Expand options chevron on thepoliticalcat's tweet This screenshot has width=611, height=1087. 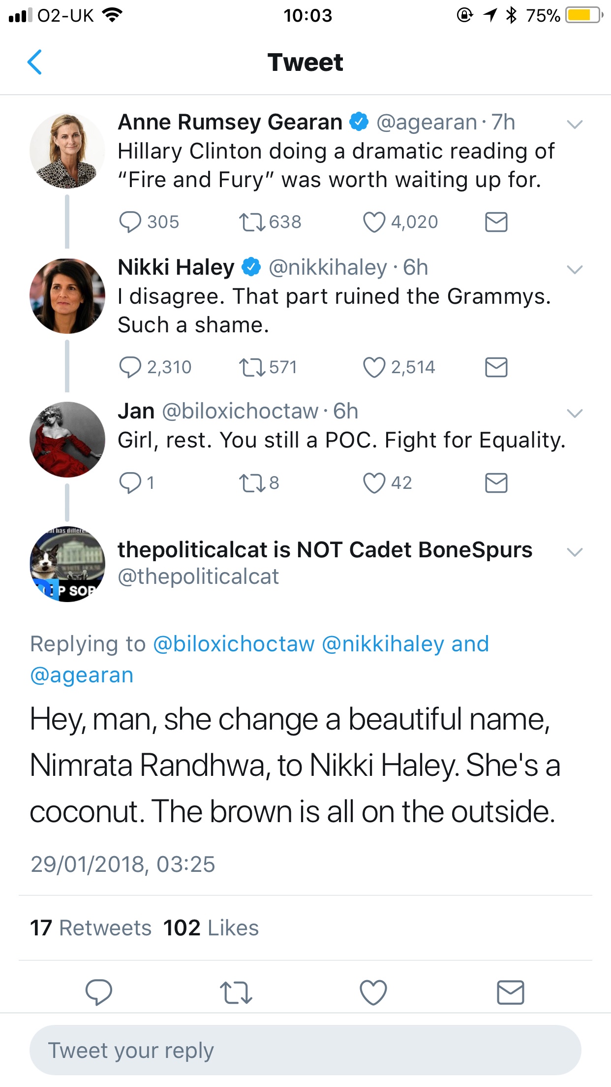pos(575,552)
